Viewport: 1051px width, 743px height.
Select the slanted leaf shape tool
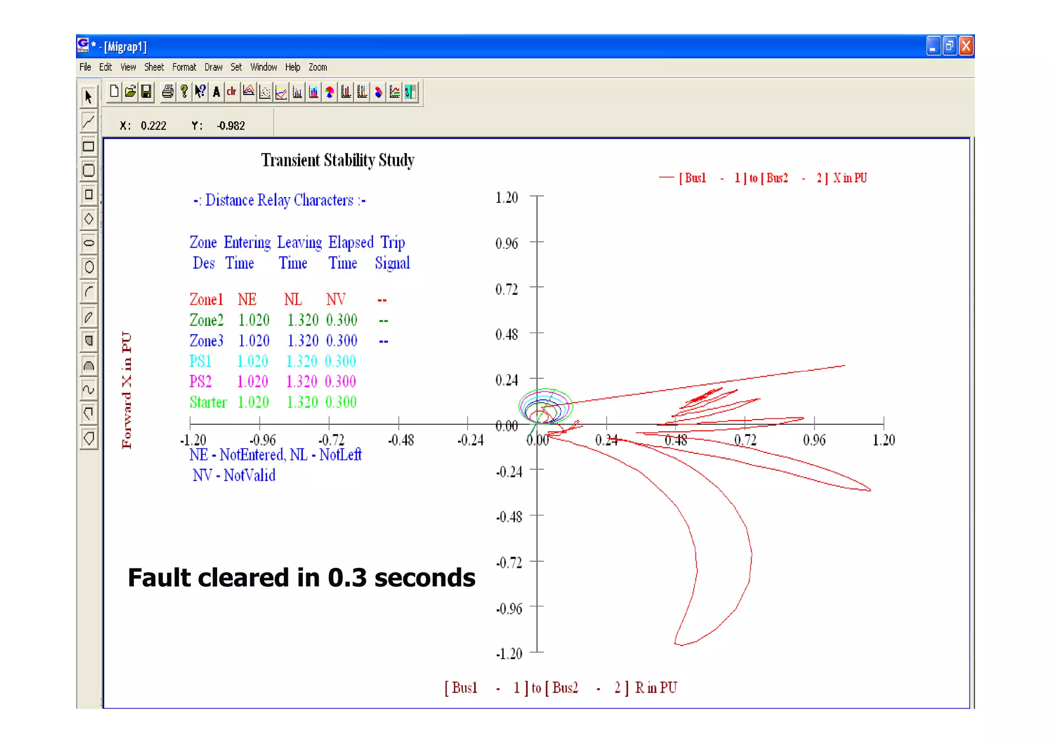tap(89, 316)
